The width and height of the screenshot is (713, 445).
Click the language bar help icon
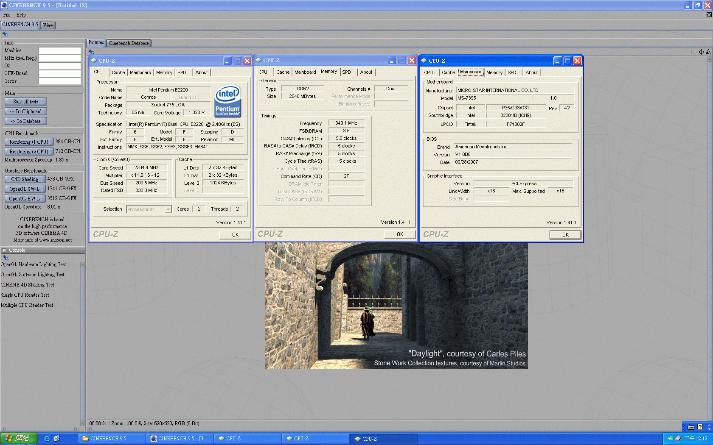700,427
